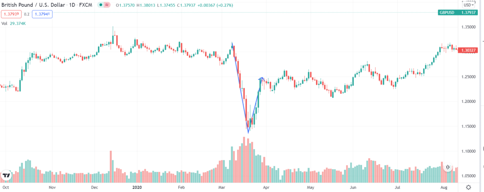Open the USD currency dropdown
484x192 pixels.
click(468, 5)
